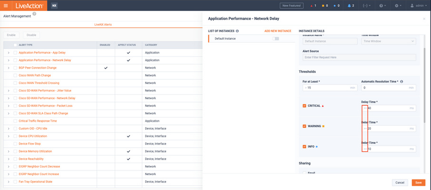Click ADD NEW INSTANCE link
This screenshot has height=190, width=431.
tap(278, 31)
